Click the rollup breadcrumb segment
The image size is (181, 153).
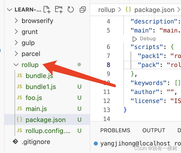[107, 10]
